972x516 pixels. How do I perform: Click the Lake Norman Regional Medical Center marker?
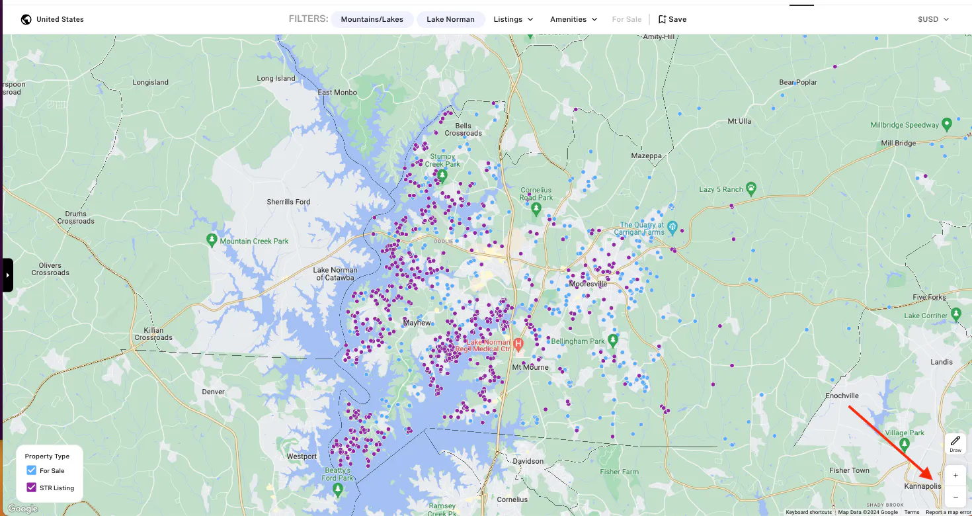518,343
